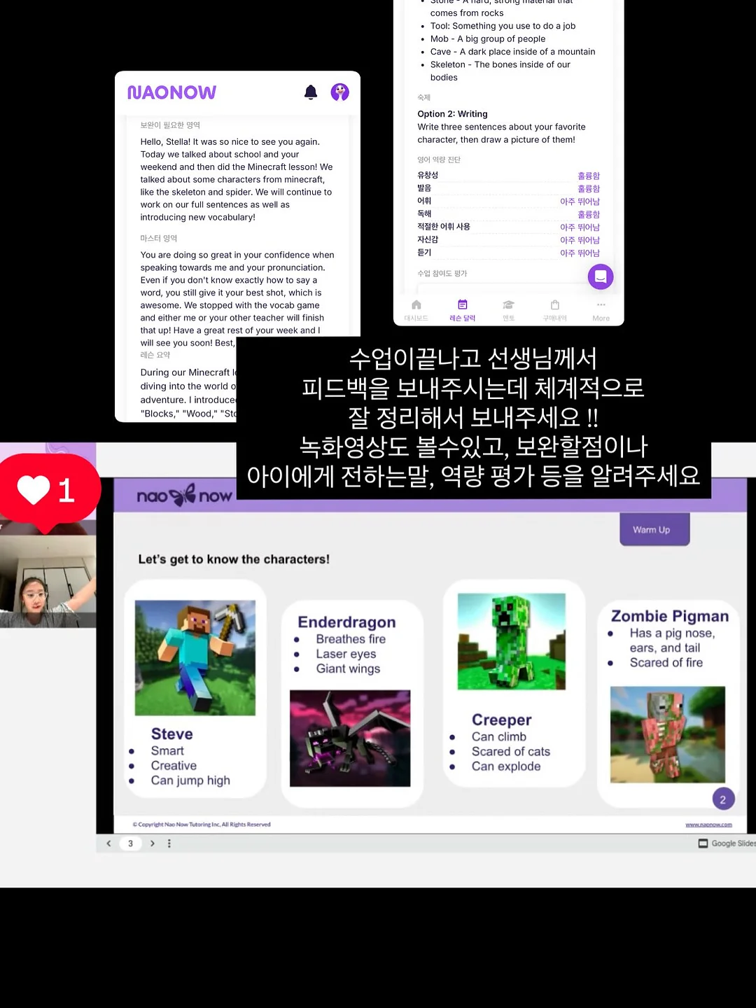756x1008 pixels.
Task: Go to the dashboard home tab
Action: (x=416, y=310)
